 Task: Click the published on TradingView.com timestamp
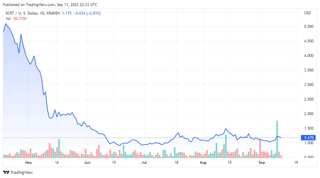point(50,5)
